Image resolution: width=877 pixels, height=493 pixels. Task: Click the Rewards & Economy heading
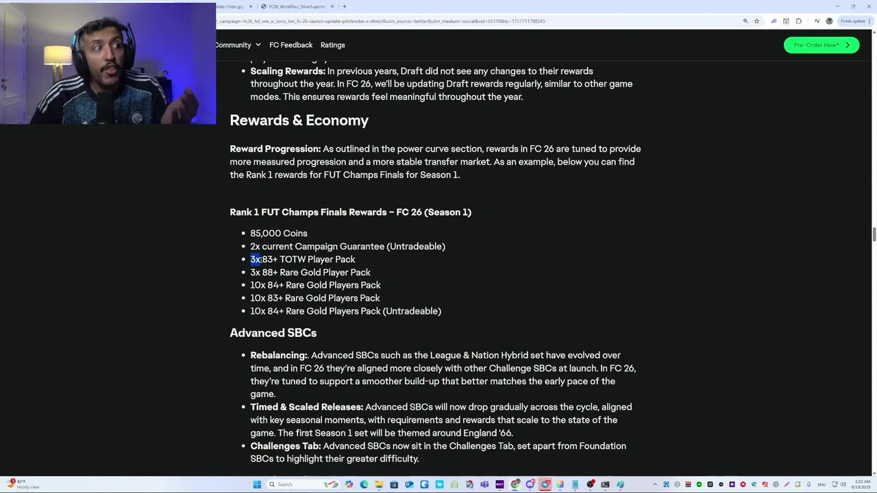[299, 121]
